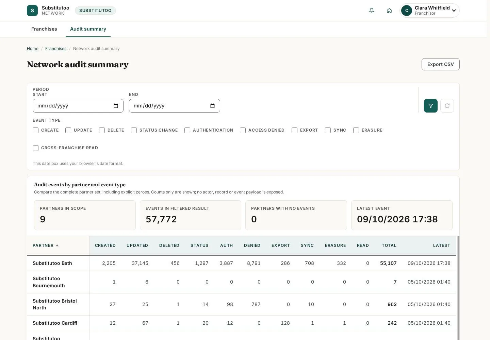490x340 pixels.
Task: Enable the Access Denied checkbox
Action: (x=243, y=130)
